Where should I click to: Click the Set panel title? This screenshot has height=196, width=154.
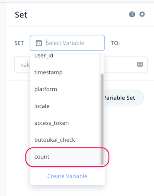point(21,15)
